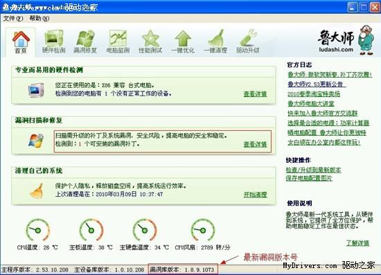Open 女白领在办公室内都这样玩 link
The image size is (381, 275).
[x=324, y=143]
